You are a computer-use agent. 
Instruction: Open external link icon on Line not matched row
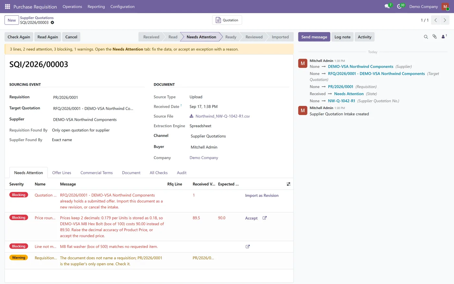248,247
